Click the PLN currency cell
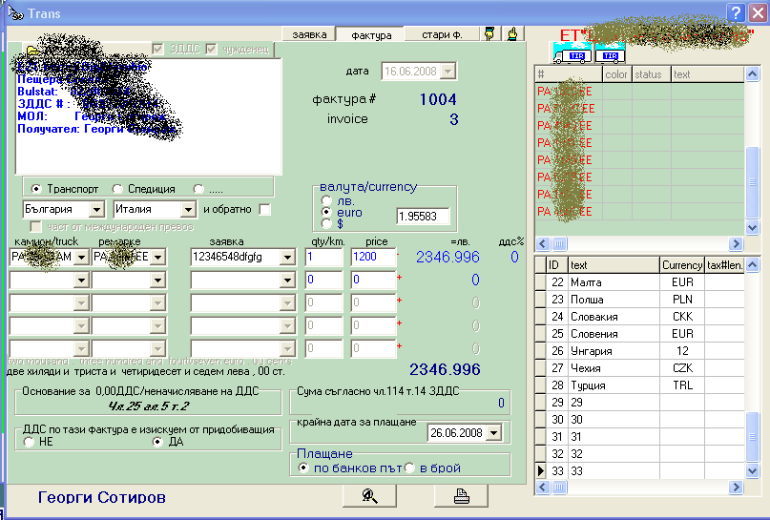The image size is (770, 520). (682, 300)
